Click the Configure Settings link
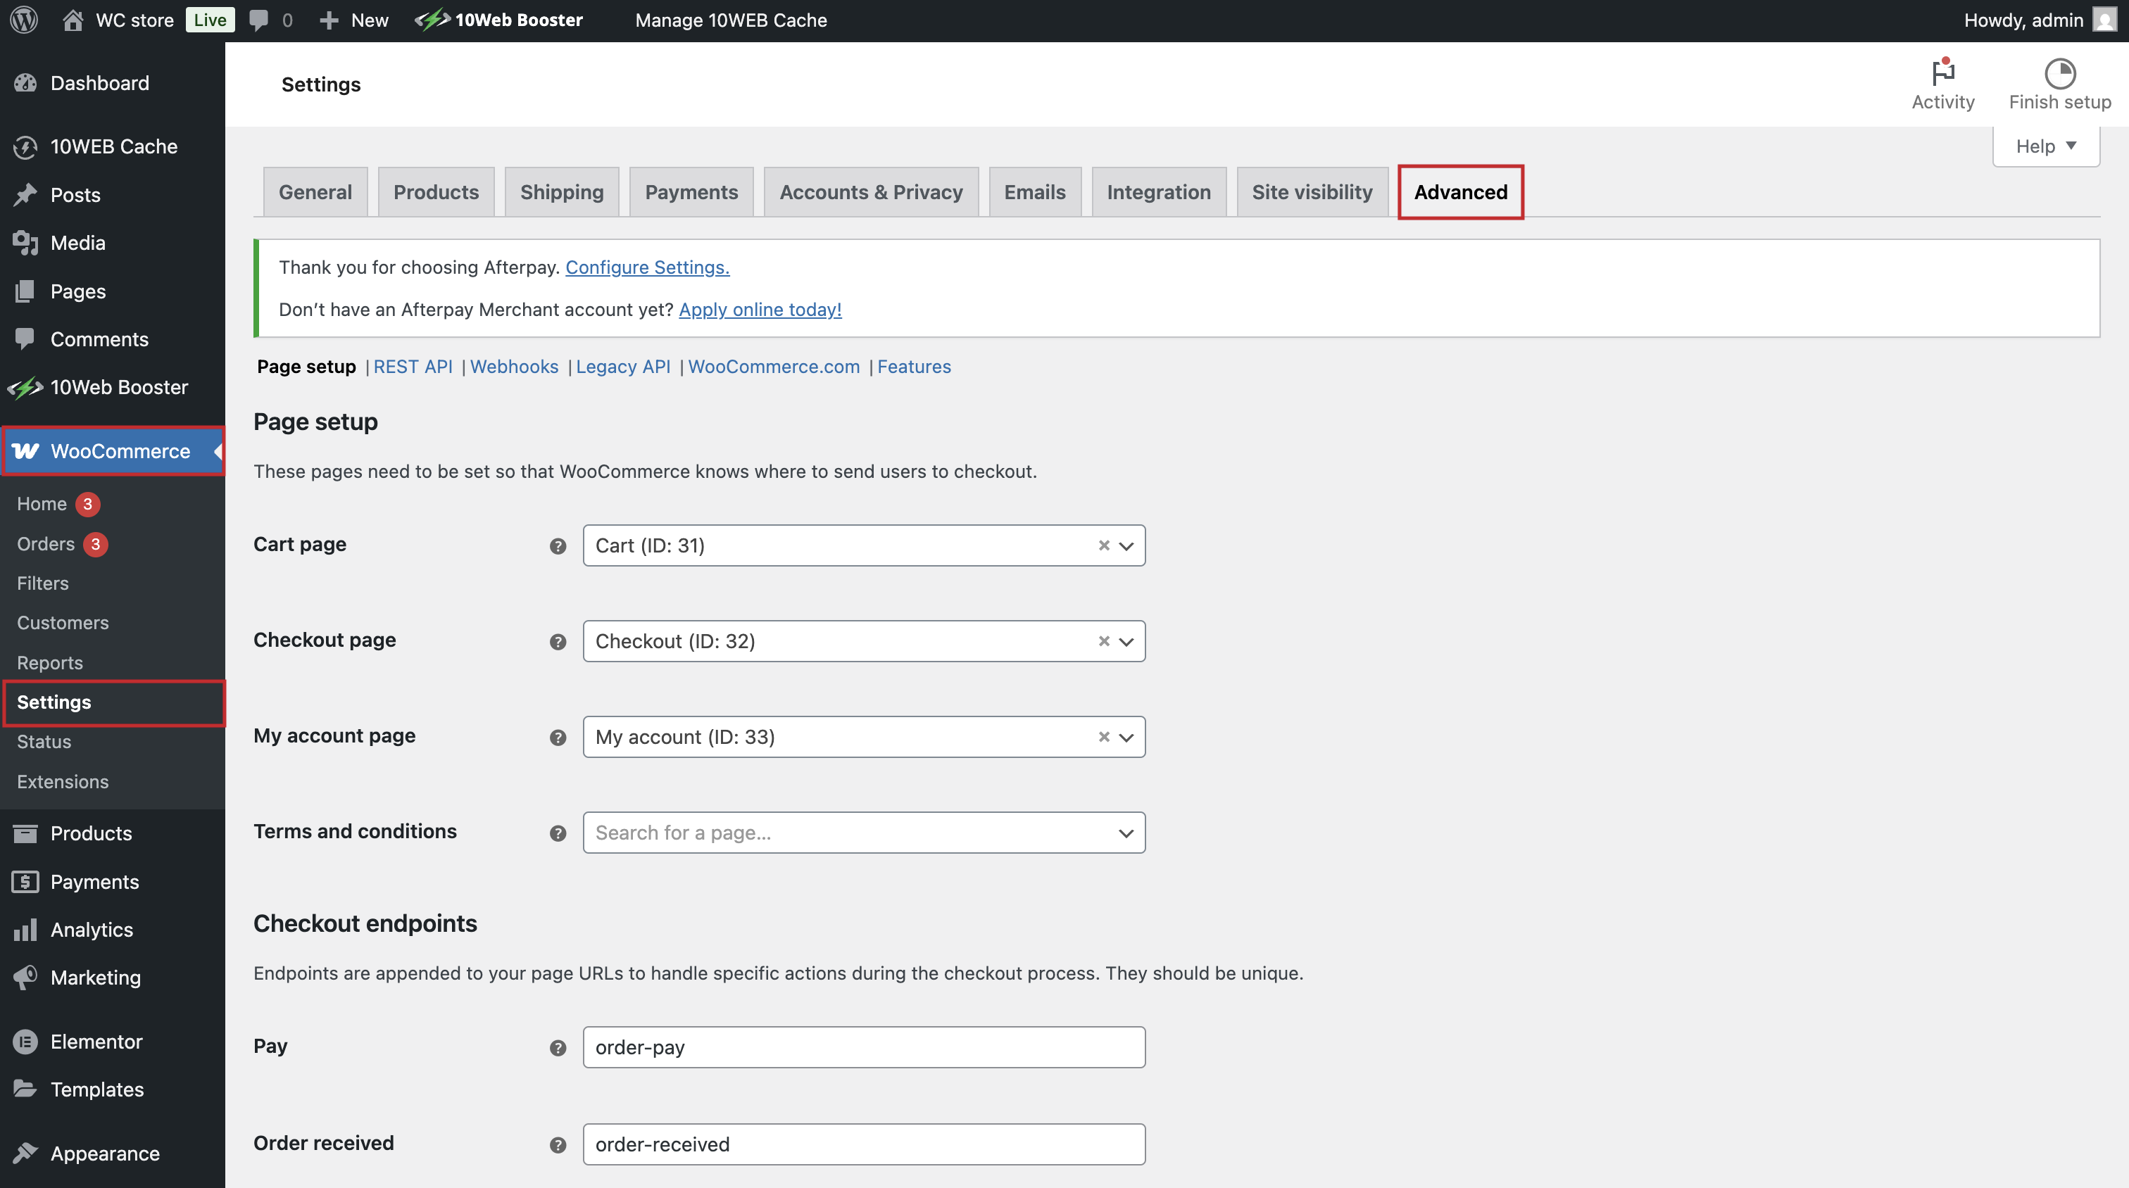This screenshot has width=2129, height=1188. click(646, 267)
